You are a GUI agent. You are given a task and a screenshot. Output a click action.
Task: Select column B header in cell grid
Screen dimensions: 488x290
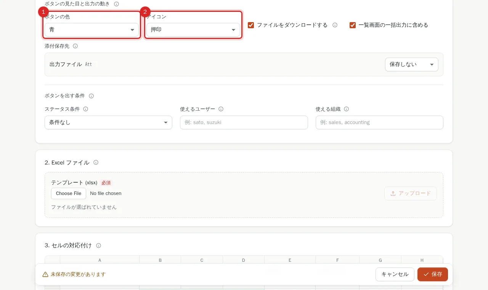point(160,260)
